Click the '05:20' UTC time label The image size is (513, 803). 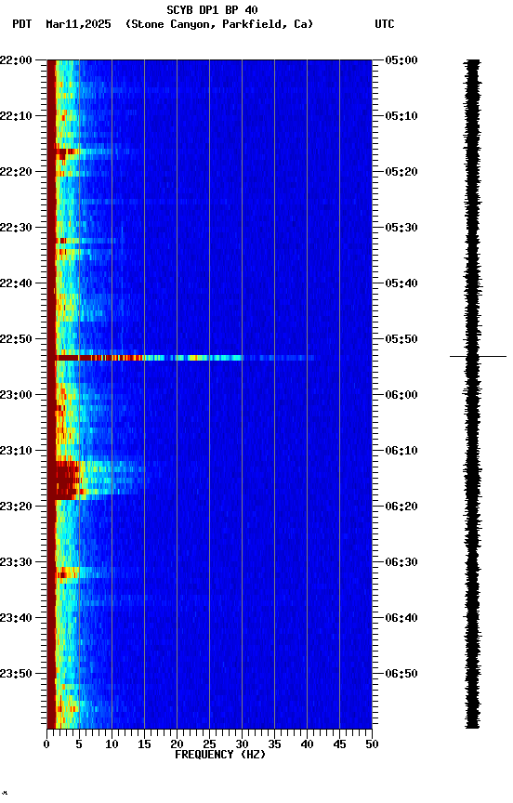point(401,172)
